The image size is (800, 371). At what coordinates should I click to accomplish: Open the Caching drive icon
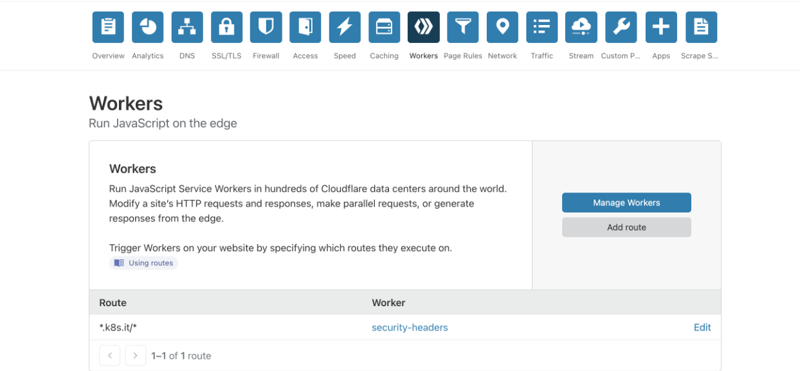pos(384,27)
